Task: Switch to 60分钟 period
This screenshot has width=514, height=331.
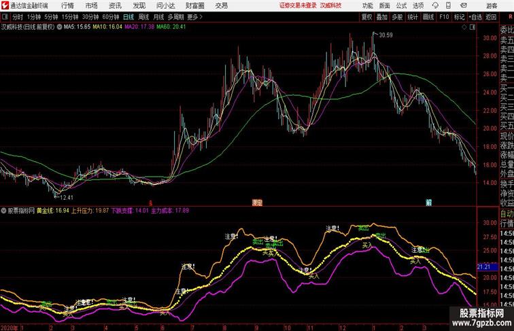Action: (111, 17)
